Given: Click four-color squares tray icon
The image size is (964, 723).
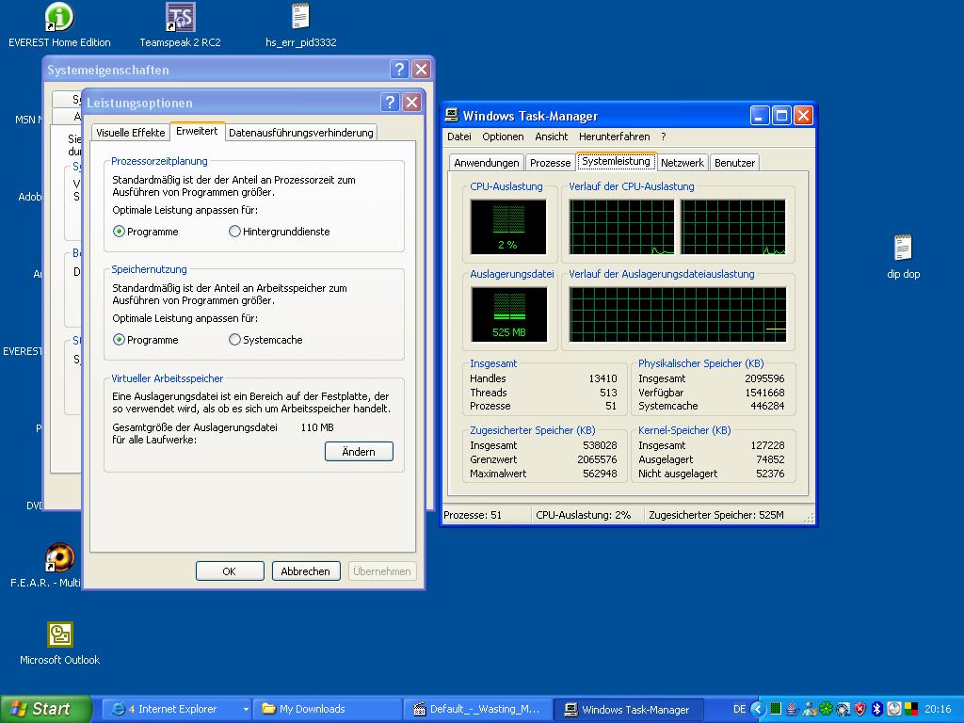Looking at the screenshot, I should pos(911,709).
